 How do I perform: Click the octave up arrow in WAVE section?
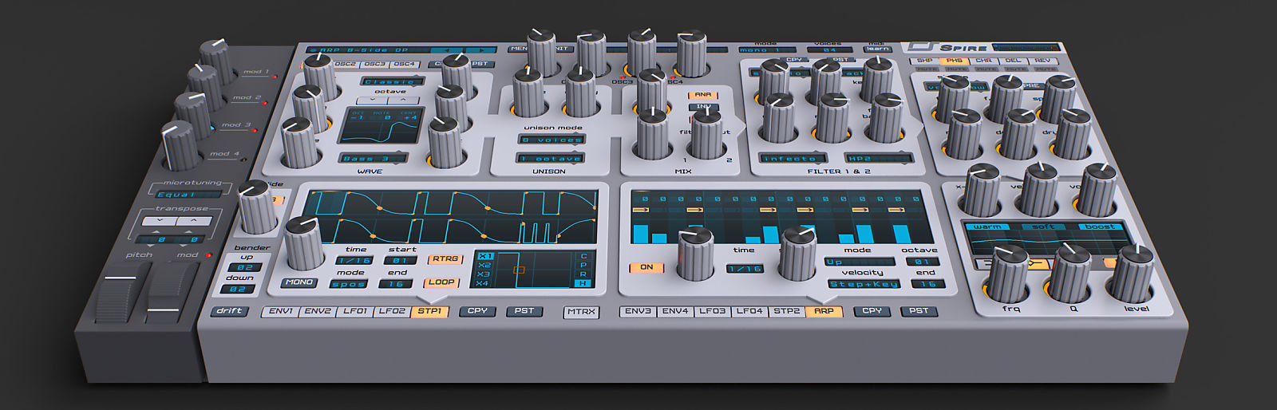coord(404,101)
